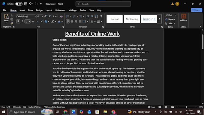Click the warning triangle icon in title bar
204x115 pixels.
172,4
